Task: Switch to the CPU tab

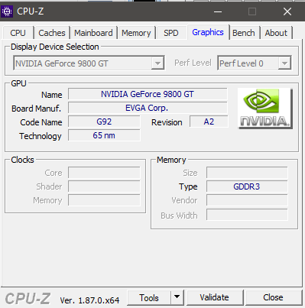Action: 18,33
